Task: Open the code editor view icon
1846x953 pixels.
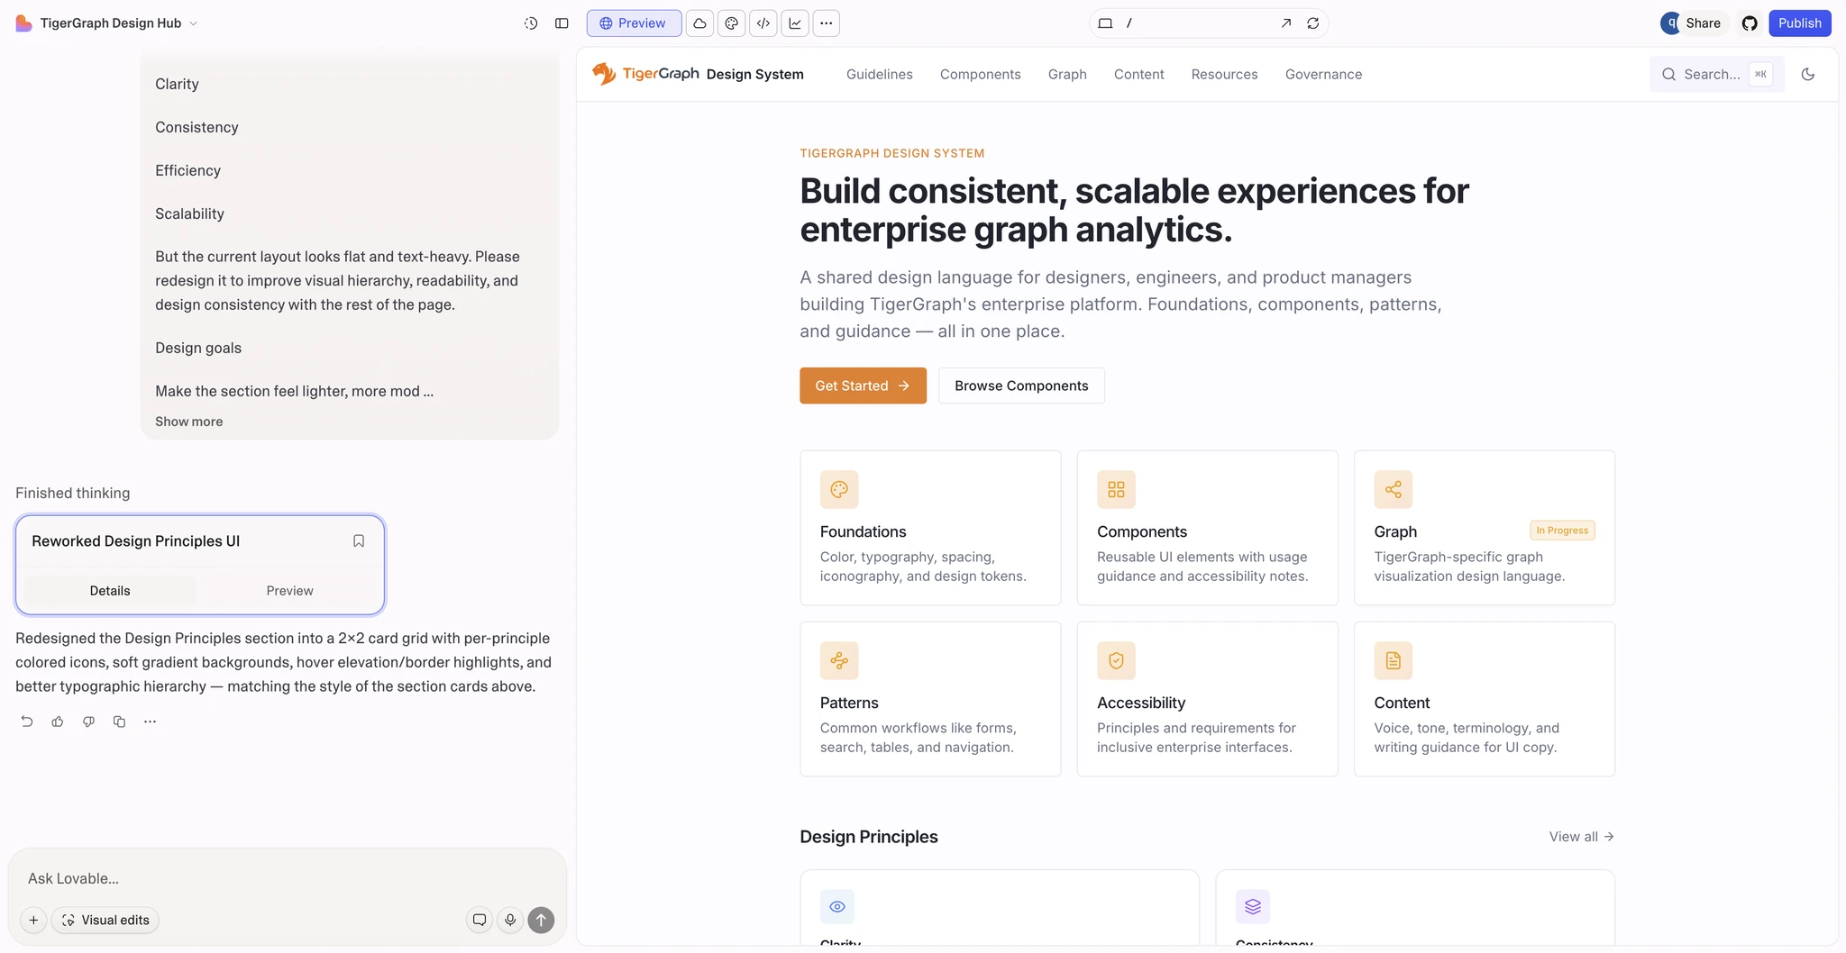Action: coord(763,23)
